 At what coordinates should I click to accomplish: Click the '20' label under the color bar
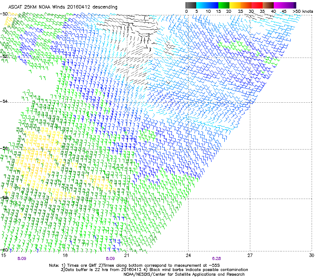229,11
